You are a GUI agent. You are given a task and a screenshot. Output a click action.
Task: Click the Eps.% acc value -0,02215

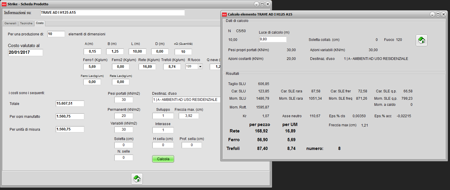(404, 116)
